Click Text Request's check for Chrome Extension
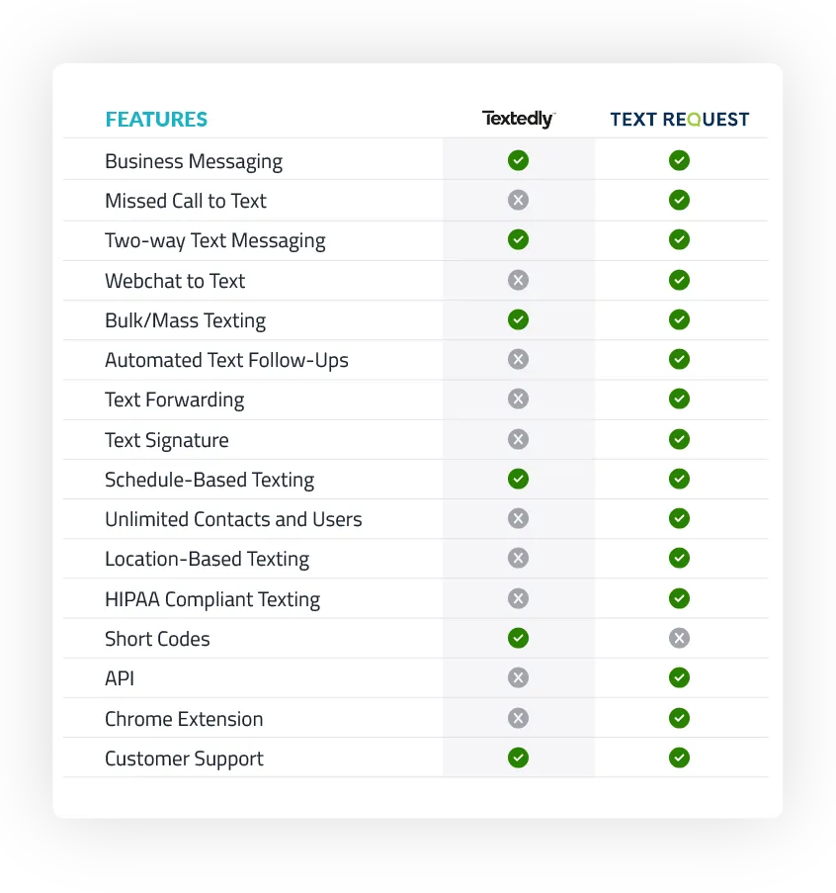The image size is (836, 893). pos(679,718)
